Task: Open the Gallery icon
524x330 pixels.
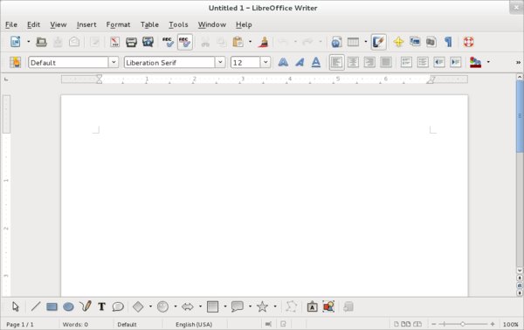Action: click(415, 42)
